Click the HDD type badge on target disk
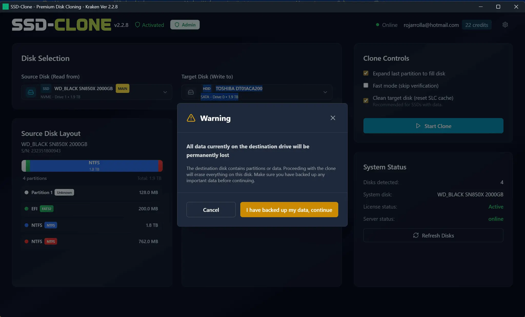The image size is (525, 317). click(207, 89)
